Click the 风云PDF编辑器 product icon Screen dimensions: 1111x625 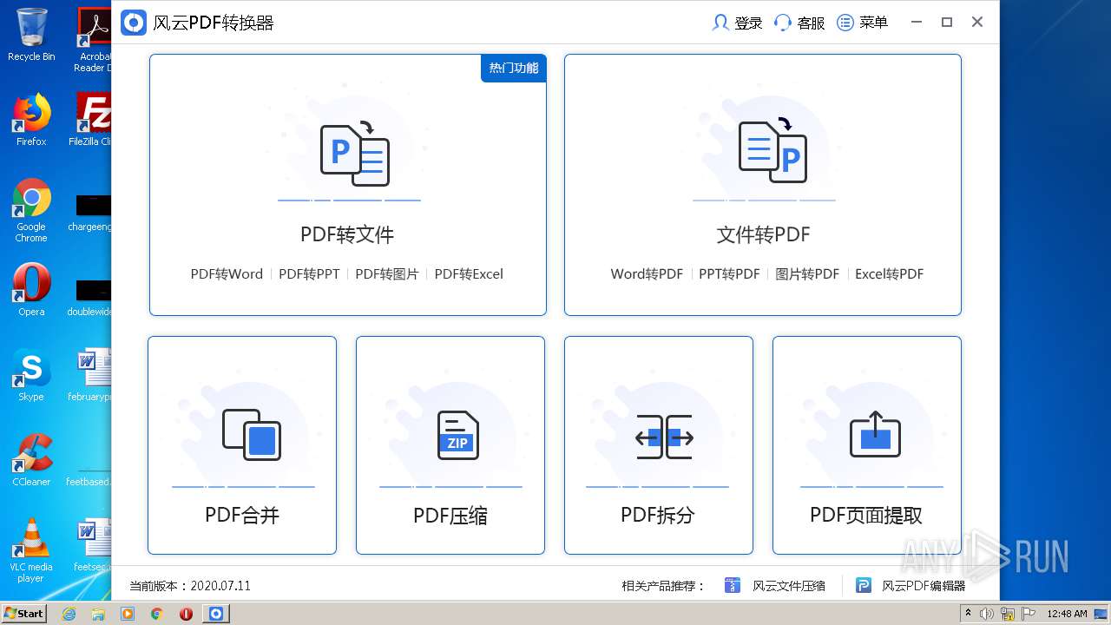pos(864,586)
